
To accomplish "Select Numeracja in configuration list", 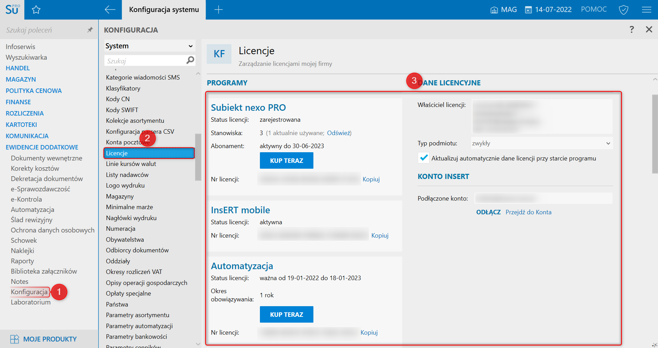I will click(x=120, y=229).
